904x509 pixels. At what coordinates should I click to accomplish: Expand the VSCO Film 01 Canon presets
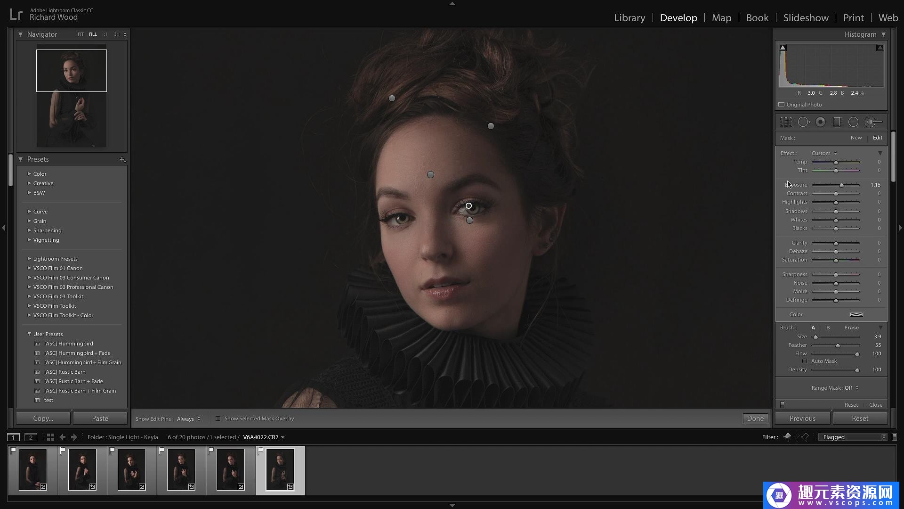[x=29, y=268]
